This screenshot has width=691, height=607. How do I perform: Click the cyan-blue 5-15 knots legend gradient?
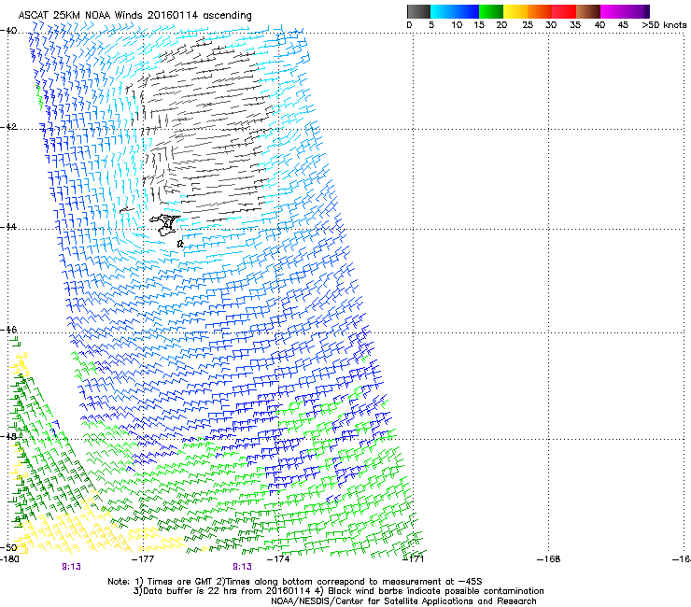[455, 11]
